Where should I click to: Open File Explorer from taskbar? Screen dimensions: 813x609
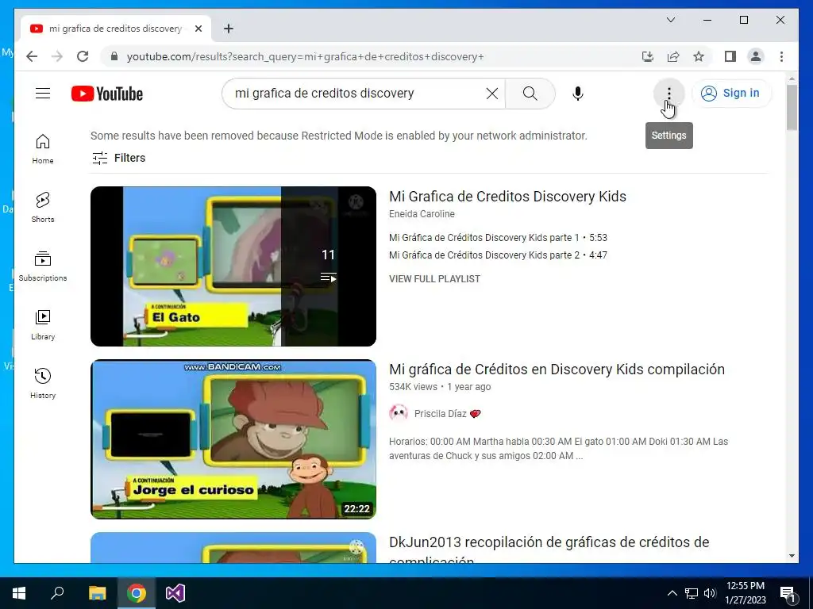click(97, 593)
